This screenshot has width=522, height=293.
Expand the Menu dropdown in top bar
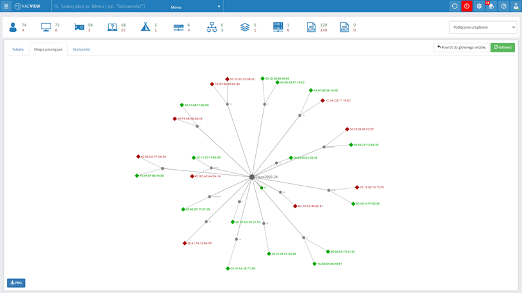click(x=194, y=7)
